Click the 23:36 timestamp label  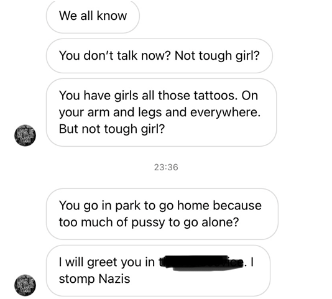click(166, 167)
